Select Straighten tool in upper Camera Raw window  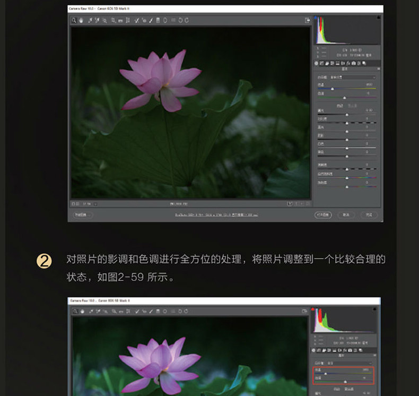[120, 21]
